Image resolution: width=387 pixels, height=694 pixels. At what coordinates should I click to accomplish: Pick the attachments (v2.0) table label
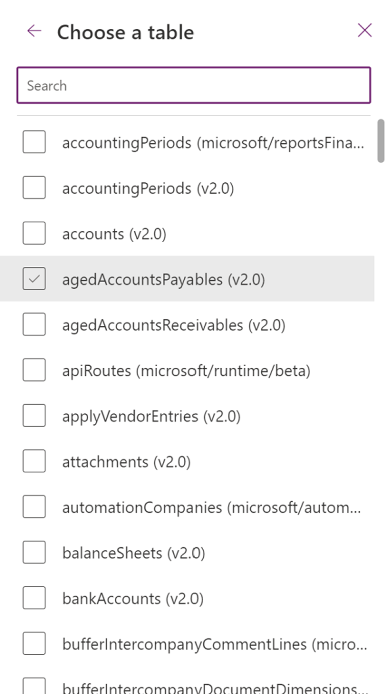point(126,462)
